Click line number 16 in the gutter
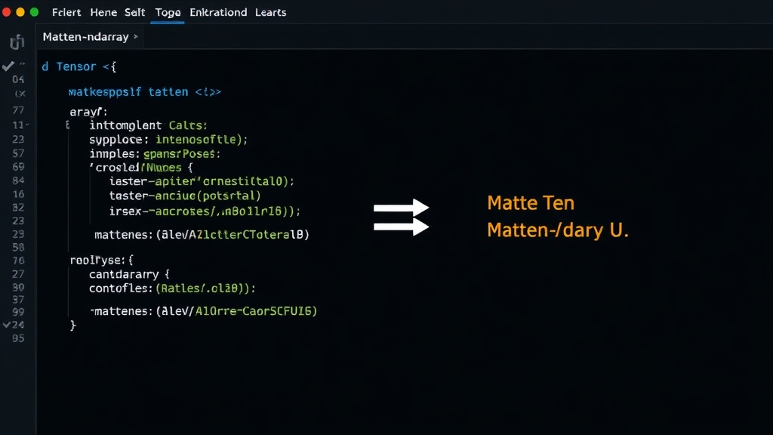The image size is (773, 435). click(18, 194)
